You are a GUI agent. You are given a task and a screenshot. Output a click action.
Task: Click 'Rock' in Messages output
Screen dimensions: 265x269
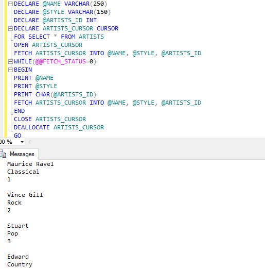pos(14,203)
